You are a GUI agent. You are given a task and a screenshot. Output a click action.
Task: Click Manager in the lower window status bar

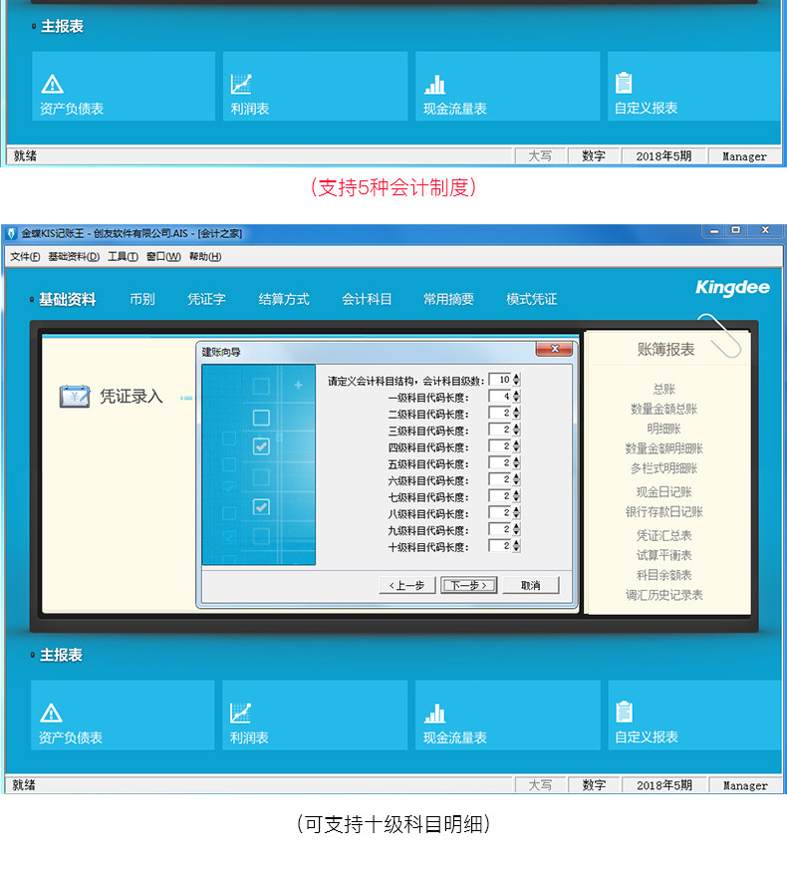tap(745, 785)
